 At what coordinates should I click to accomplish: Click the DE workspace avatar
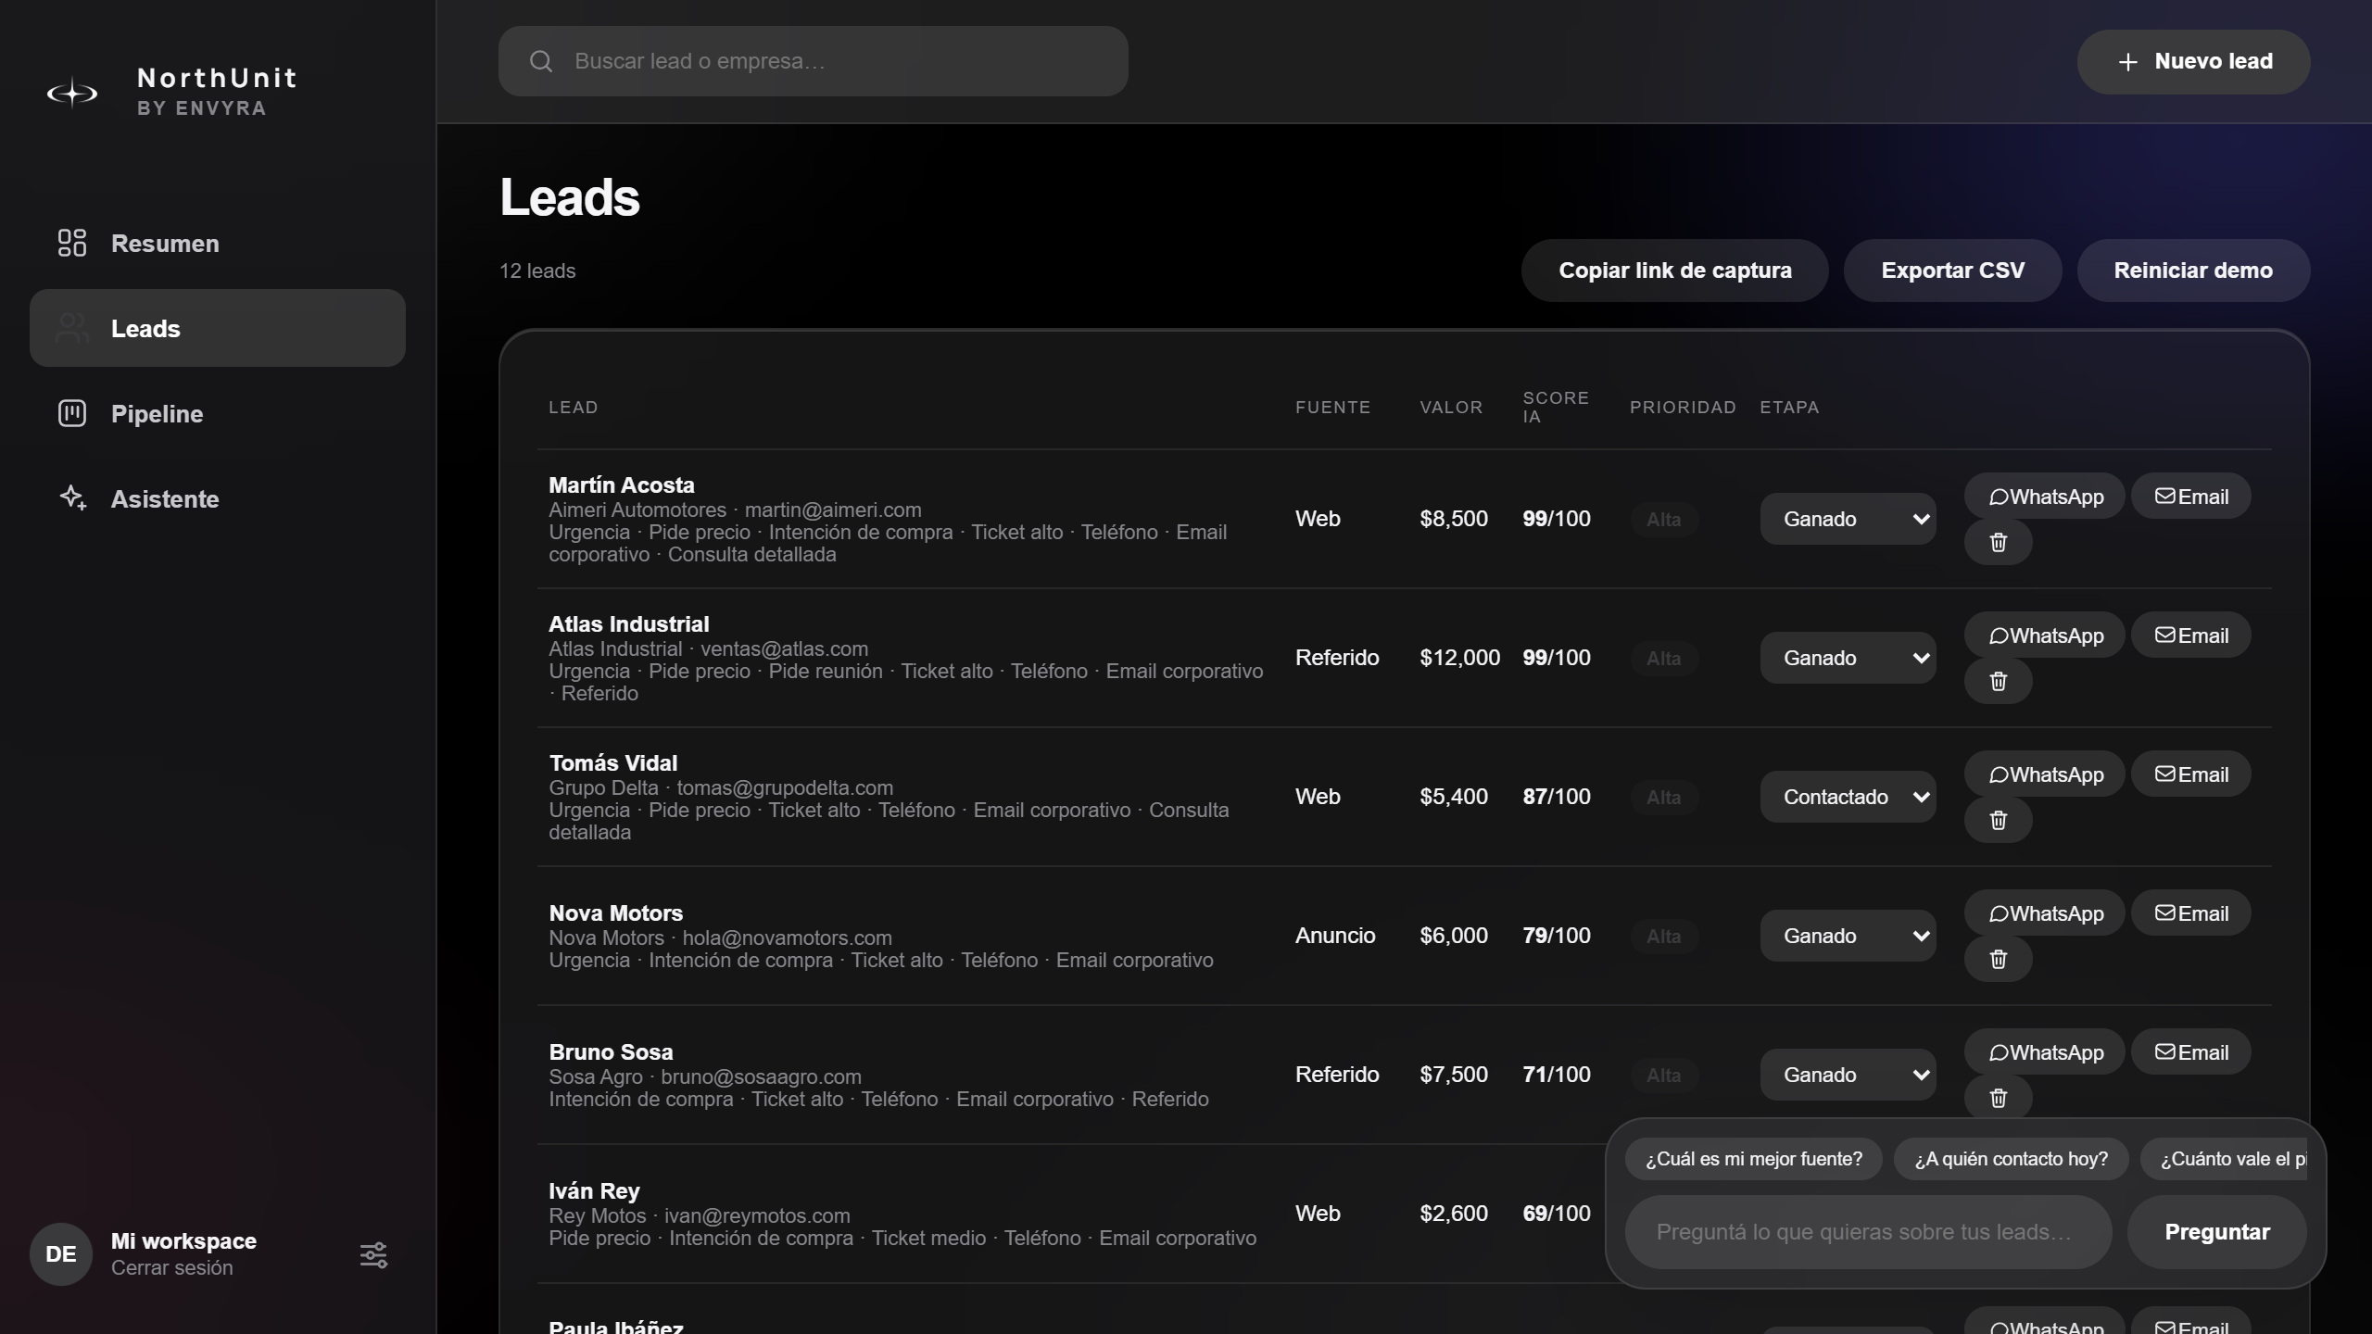(61, 1254)
